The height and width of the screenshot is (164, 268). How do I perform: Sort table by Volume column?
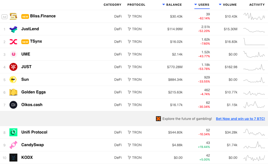pos(230,5)
